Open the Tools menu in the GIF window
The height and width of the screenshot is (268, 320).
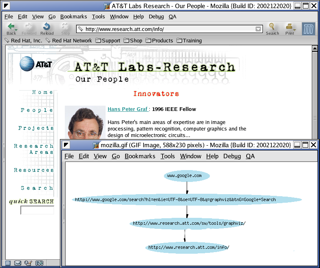pyautogui.click(x=168, y=156)
